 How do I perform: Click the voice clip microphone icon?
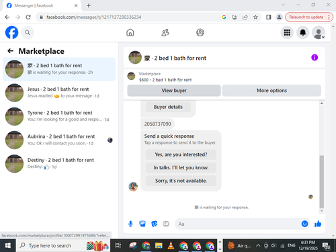click(130, 224)
